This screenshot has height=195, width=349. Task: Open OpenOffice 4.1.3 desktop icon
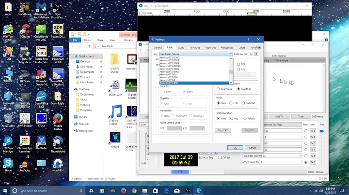(41, 99)
